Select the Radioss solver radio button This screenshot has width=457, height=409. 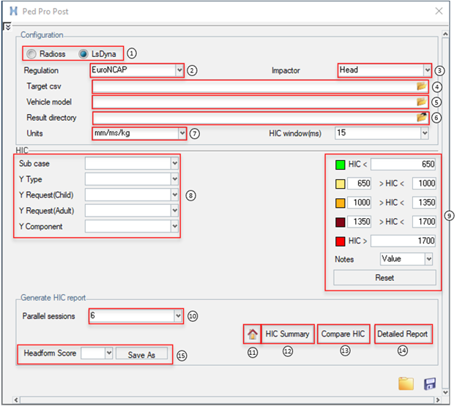[31, 54]
